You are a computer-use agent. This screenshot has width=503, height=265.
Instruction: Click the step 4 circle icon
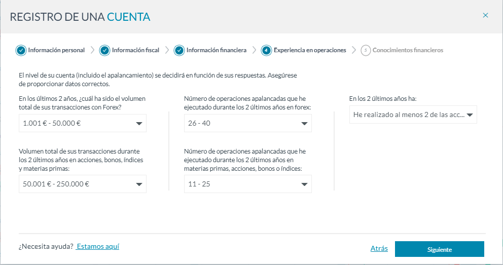pyautogui.click(x=266, y=50)
